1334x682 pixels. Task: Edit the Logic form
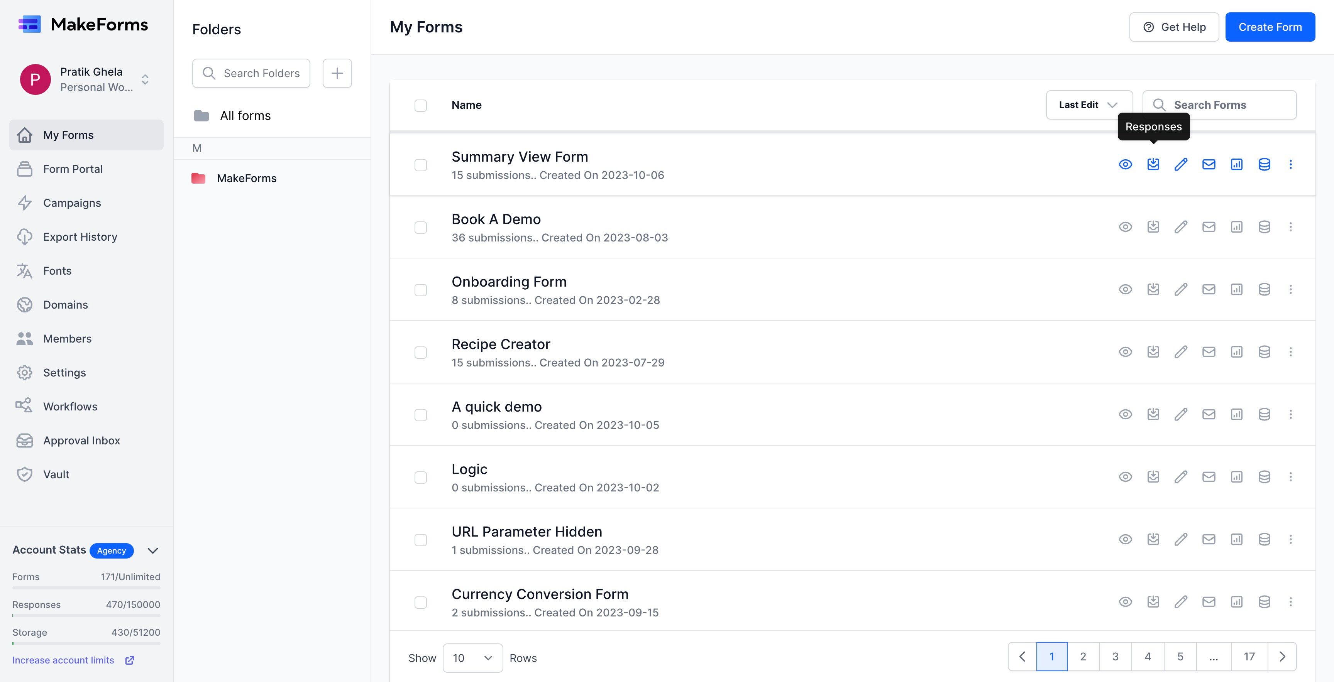click(x=1181, y=476)
